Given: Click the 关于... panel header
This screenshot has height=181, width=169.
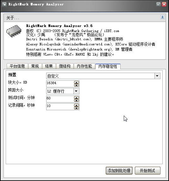Looking at the screenshot, I should (84, 18).
